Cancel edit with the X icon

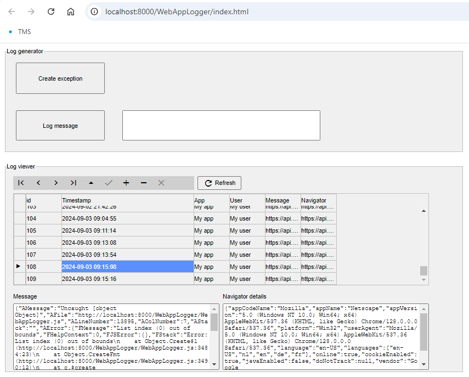tap(161, 183)
